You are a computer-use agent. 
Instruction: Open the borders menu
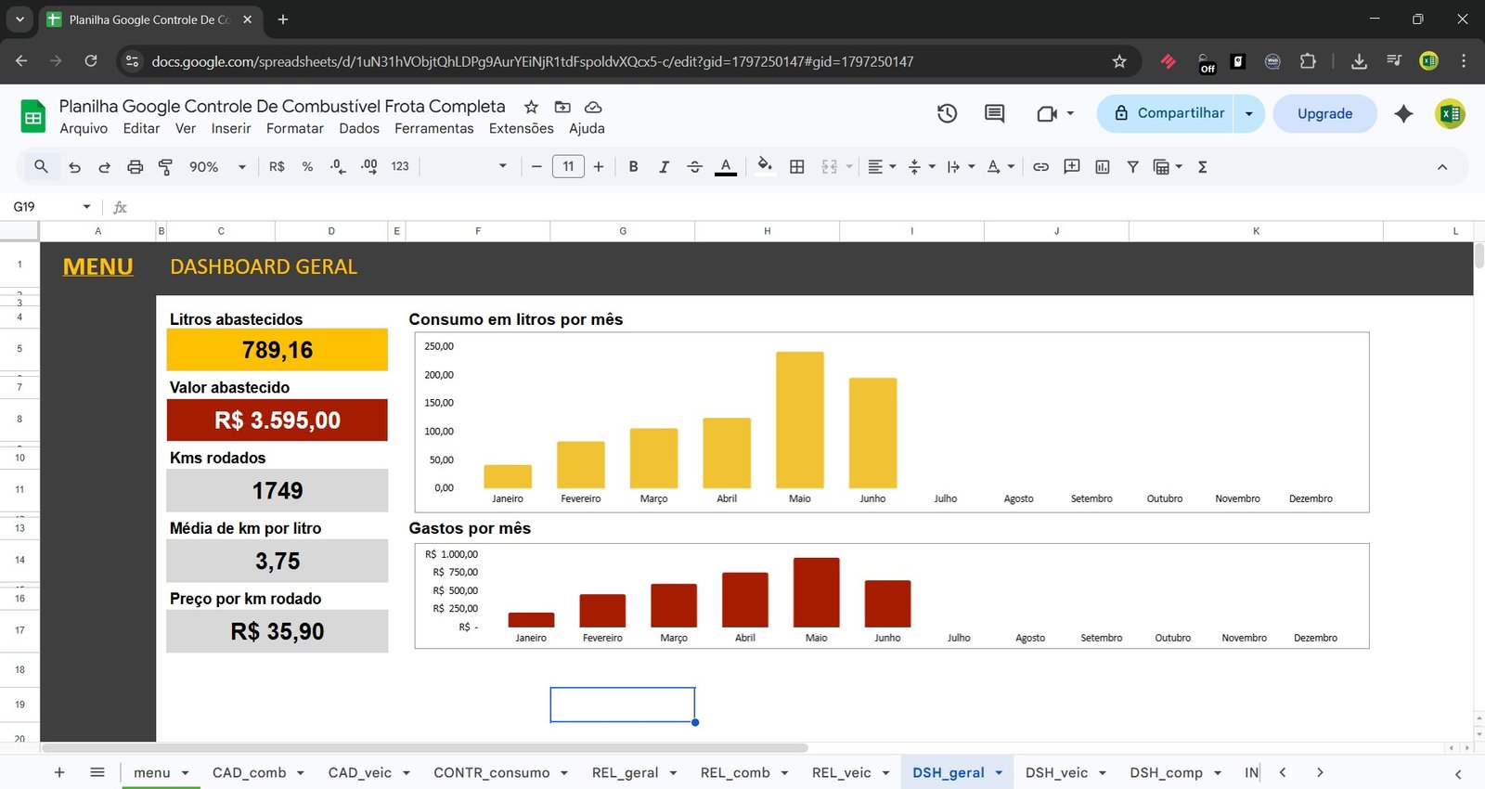coord(796,167)
